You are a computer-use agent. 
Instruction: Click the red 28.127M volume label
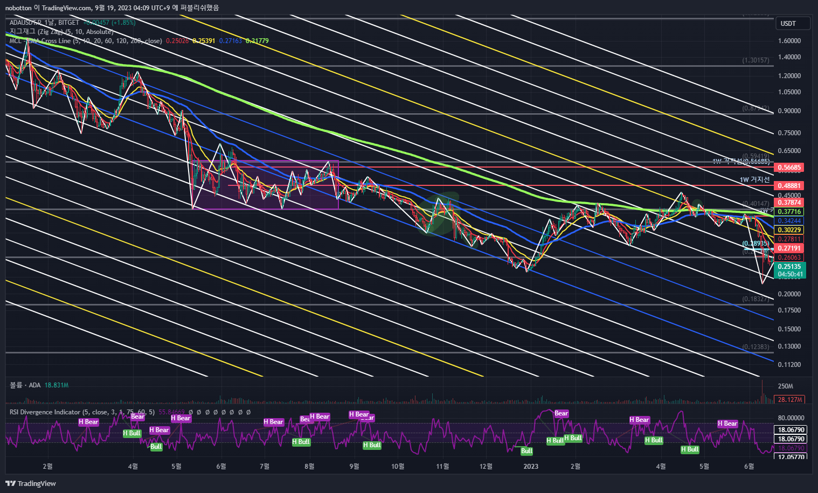pyautogui.click(x=789, y=399)
